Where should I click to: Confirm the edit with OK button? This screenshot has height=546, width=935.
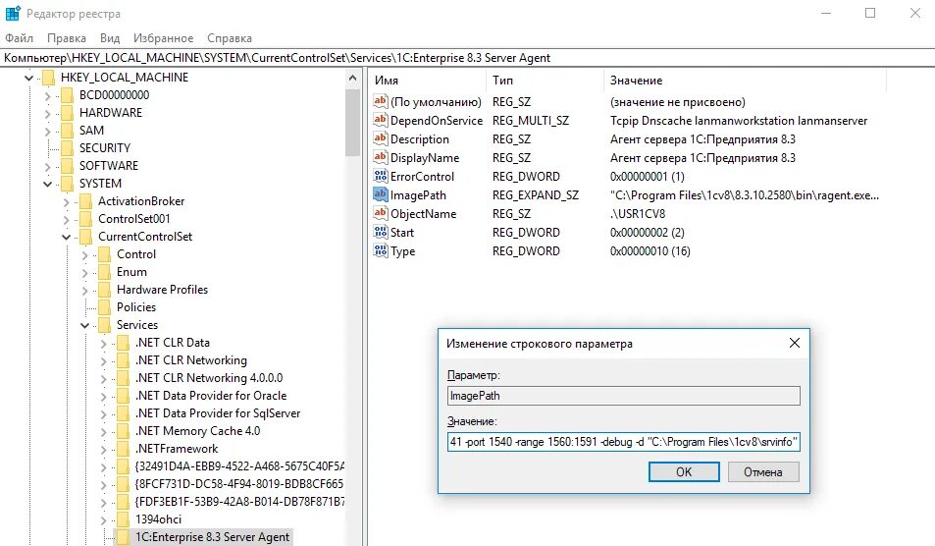coord(684,472)
